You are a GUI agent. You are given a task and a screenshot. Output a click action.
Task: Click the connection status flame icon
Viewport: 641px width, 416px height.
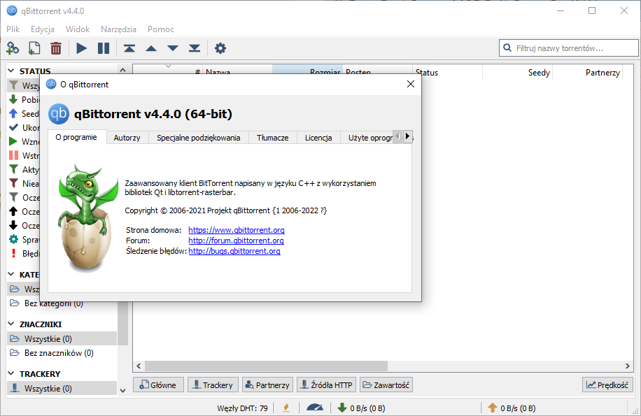pos(287,408)
